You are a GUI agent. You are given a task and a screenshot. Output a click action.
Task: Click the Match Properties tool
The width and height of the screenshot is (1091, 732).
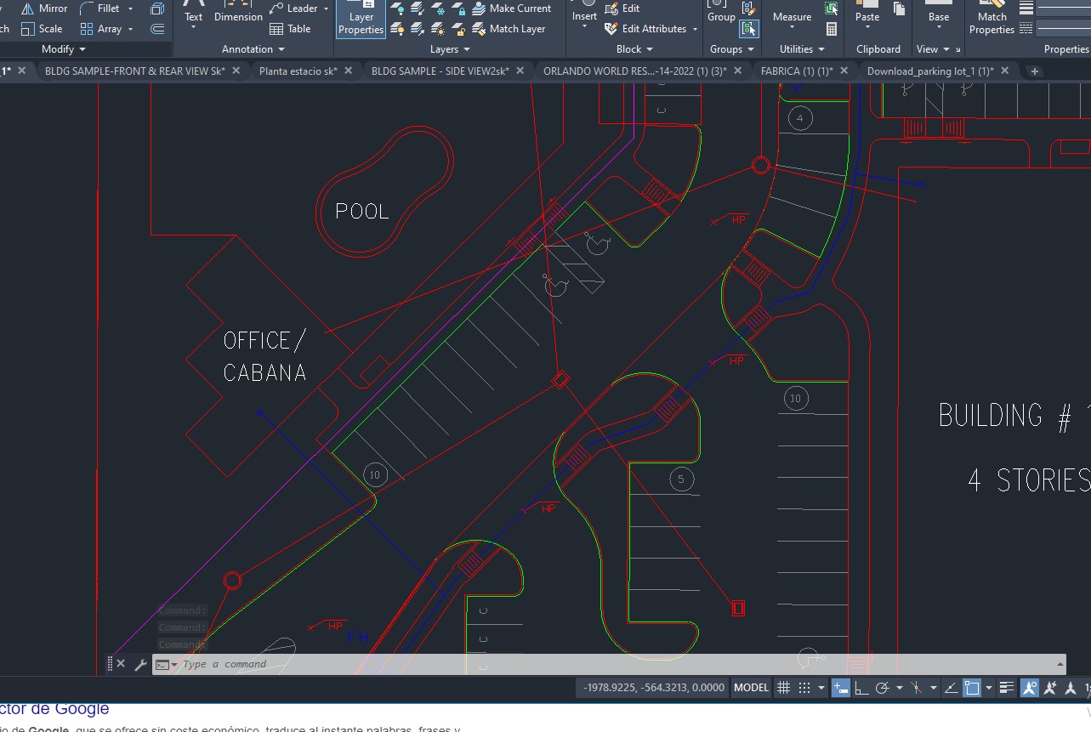tap(992, 19)
